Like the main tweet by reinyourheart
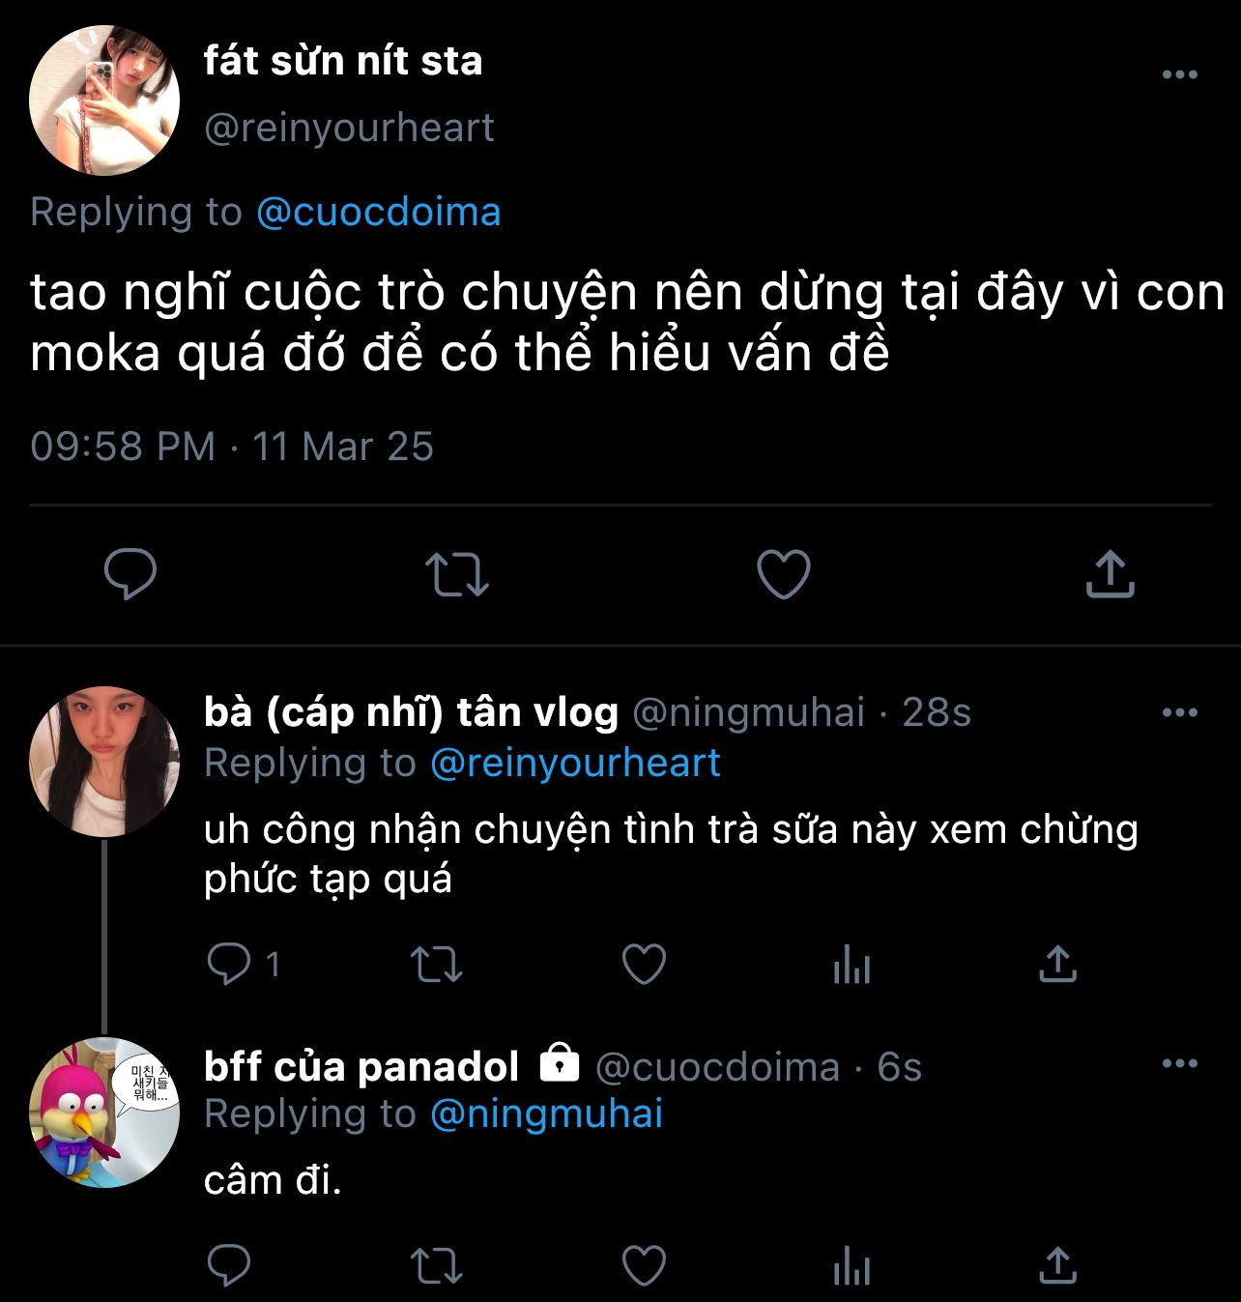This screenshot has height=1302, width=1241. point(783,573)
